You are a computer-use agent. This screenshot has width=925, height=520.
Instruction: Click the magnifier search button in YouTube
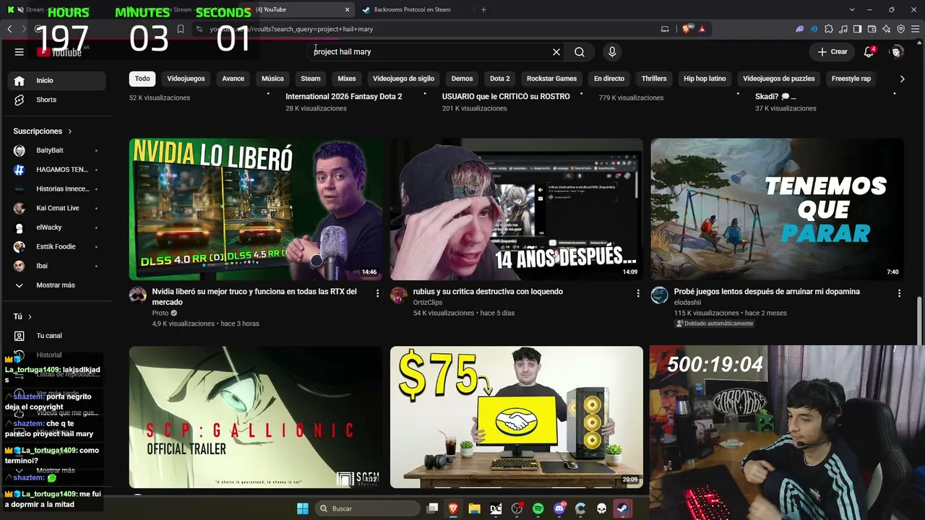tap(580, 52)
